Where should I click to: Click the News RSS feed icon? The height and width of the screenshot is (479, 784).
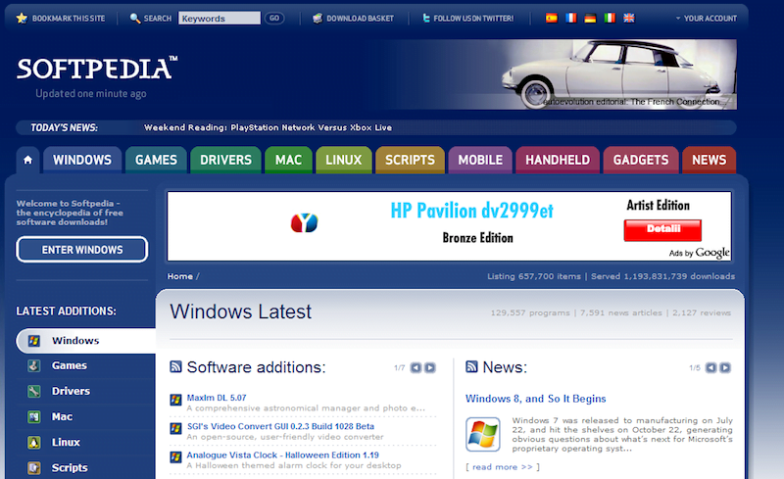[471, 366]
